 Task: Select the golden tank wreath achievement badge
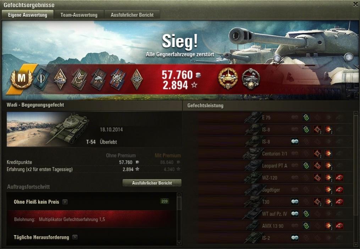click(228, 78)
